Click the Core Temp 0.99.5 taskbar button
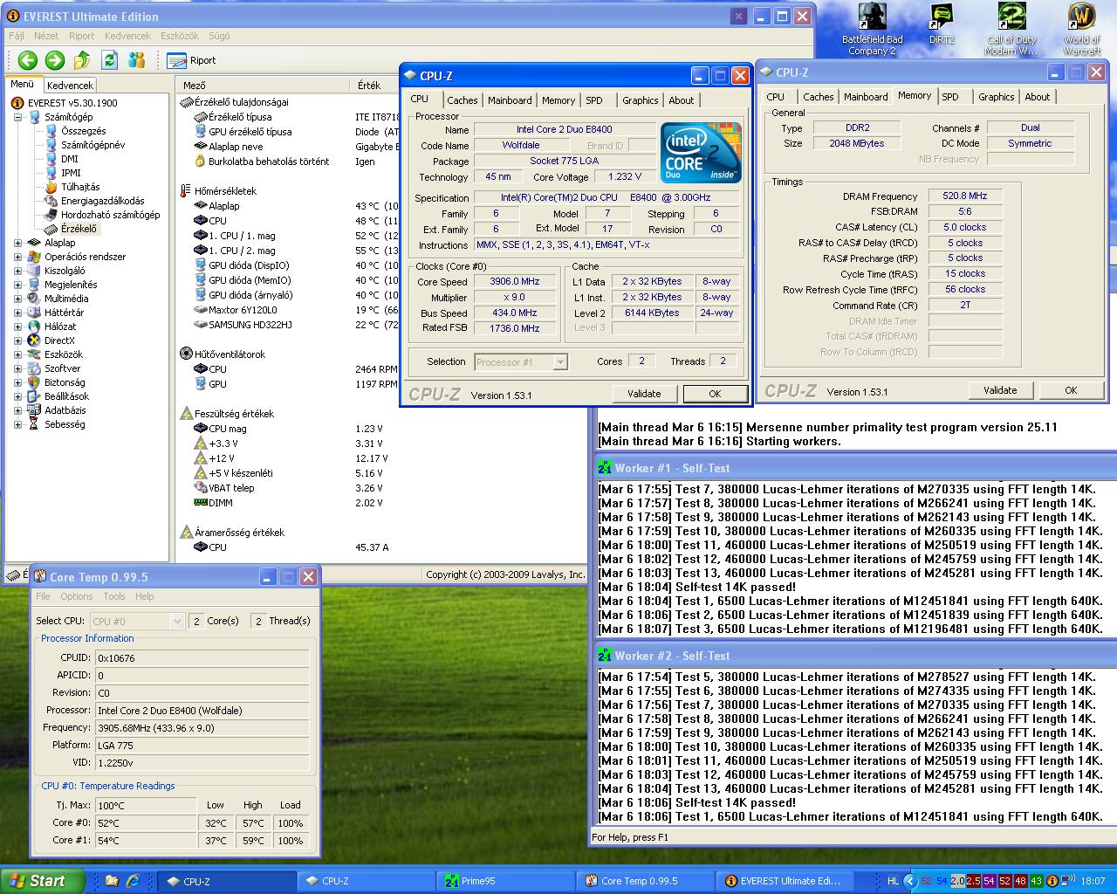This screenshot has height=894, width=1117. (646, 881)
